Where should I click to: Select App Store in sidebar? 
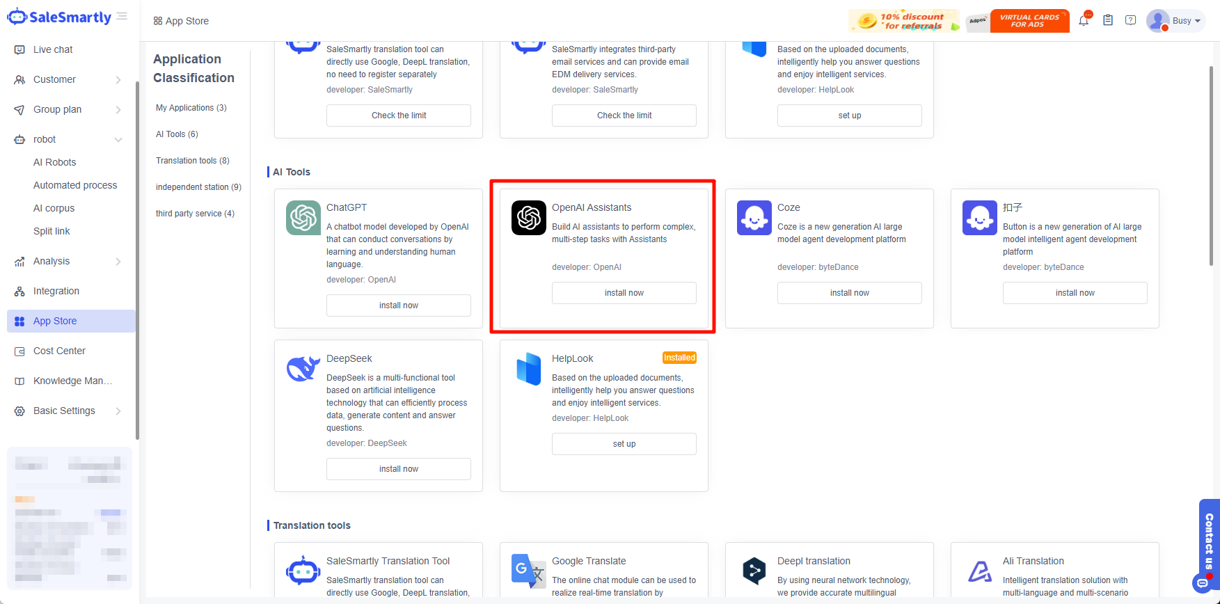(71, 321)
